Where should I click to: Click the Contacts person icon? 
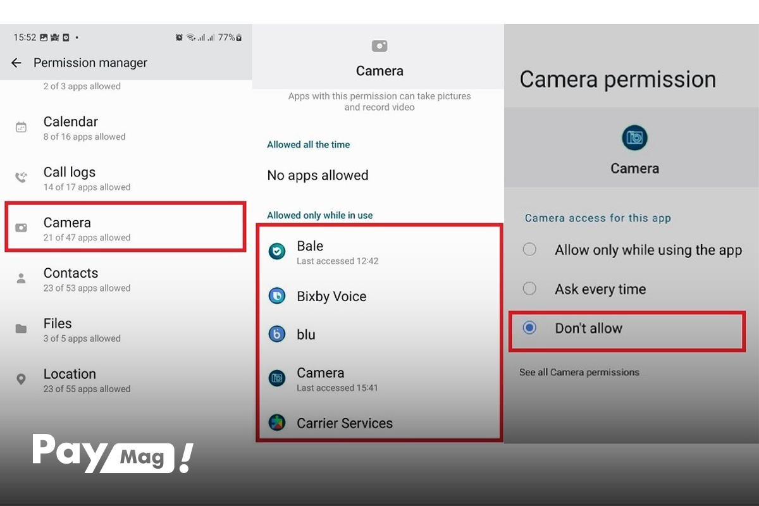click(x=21, y=279)
